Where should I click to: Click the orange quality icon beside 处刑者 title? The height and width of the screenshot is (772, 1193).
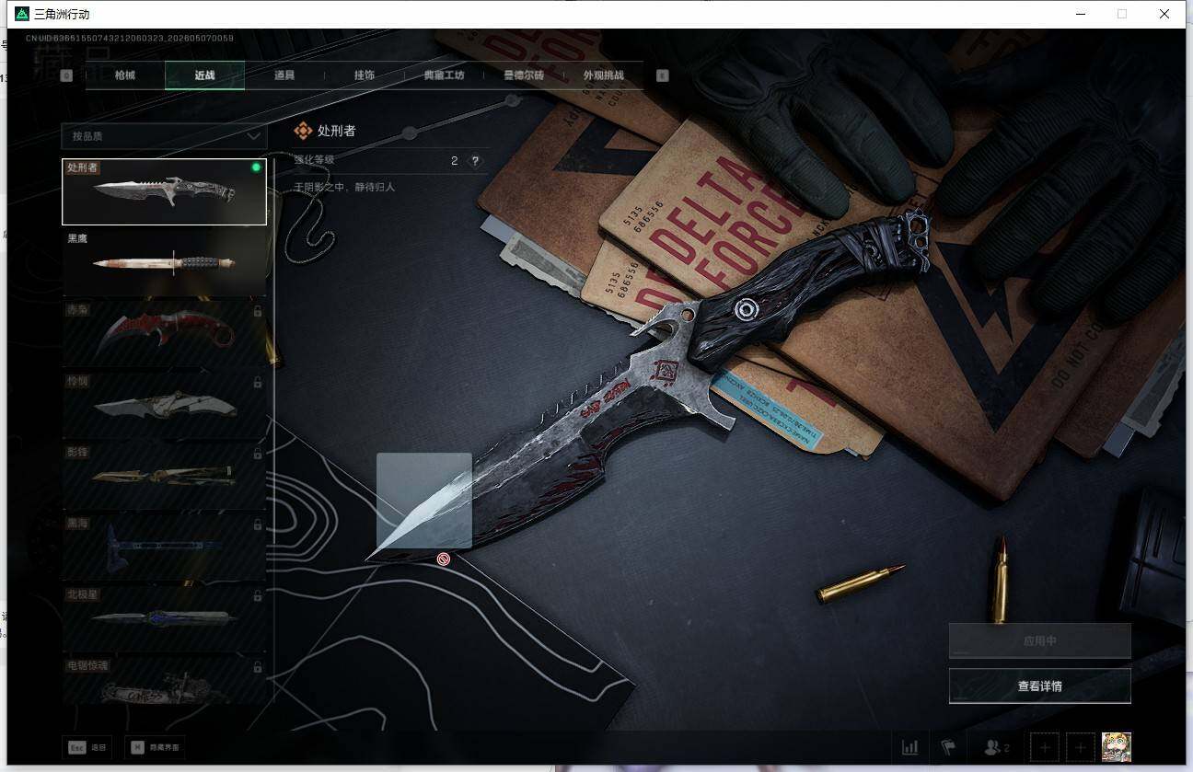303,131
